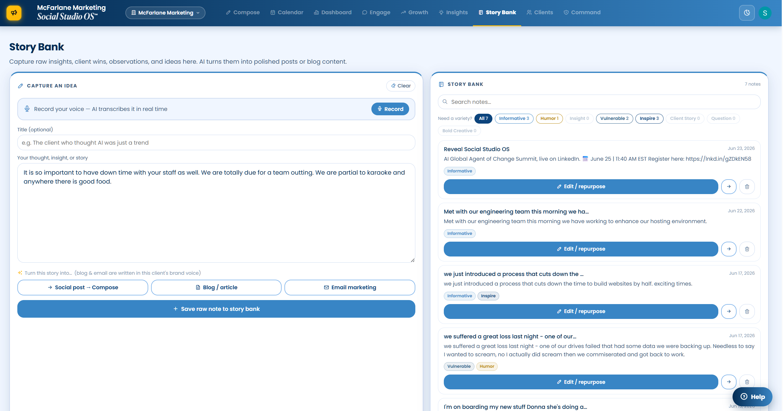Filter notes by Bold Creative 0
The width and height of the screenshot is (783, 411).
[x=459, y=131]
